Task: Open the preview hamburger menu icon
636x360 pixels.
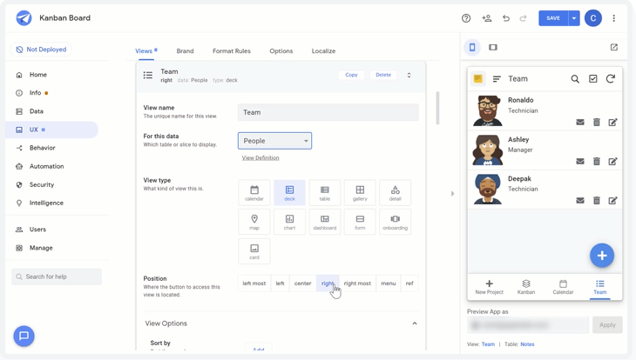Action: click(497, 79)
